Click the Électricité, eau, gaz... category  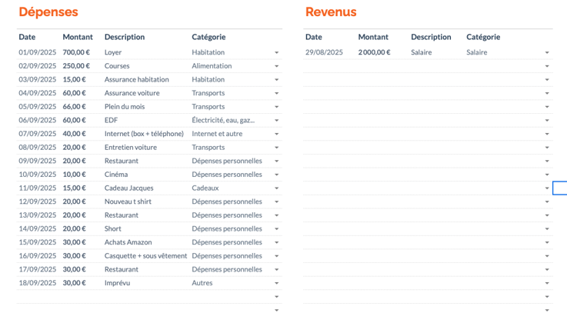pos(223,120)
